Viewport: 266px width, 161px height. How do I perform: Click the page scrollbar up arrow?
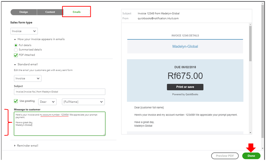coord(263,4)
